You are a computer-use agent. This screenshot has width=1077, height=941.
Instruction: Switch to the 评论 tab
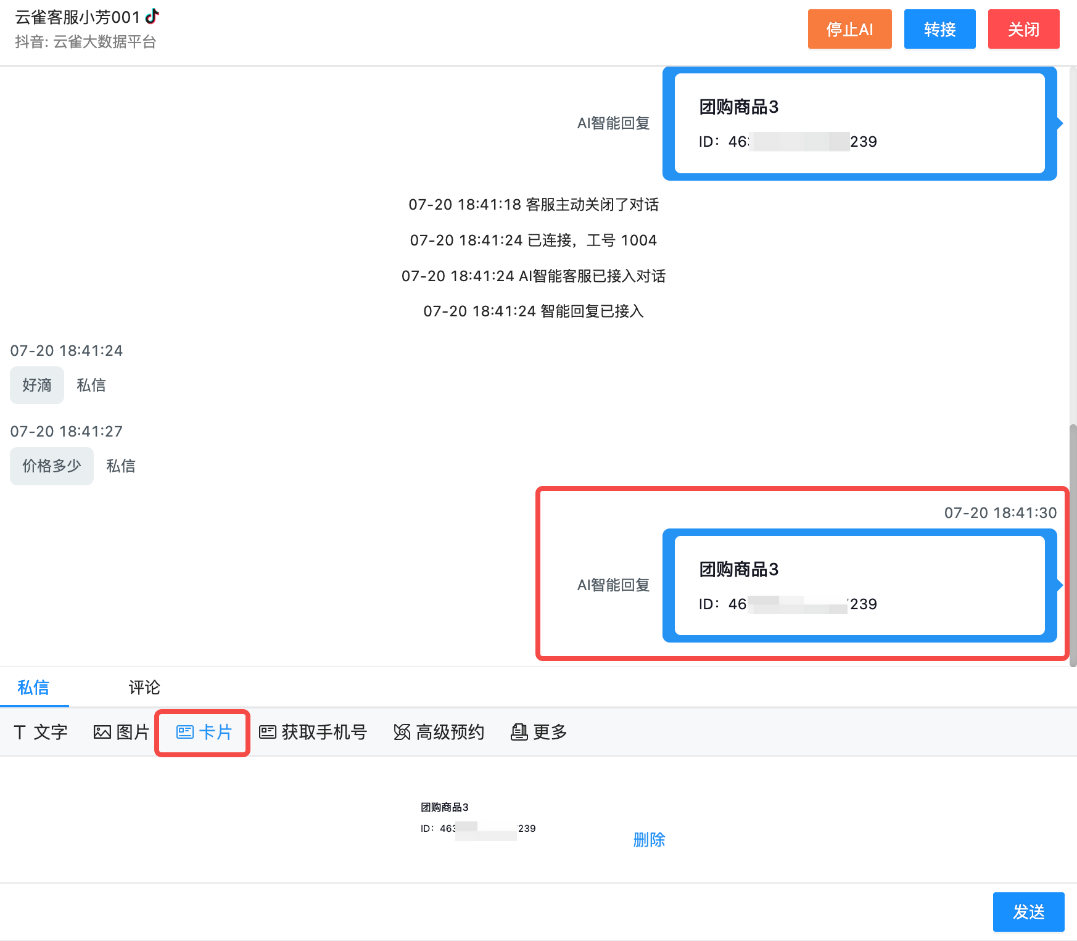(144, 687)
